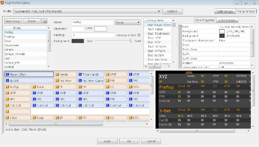
Task: Open the Popup group type dropdown
Action: [127, 22]
